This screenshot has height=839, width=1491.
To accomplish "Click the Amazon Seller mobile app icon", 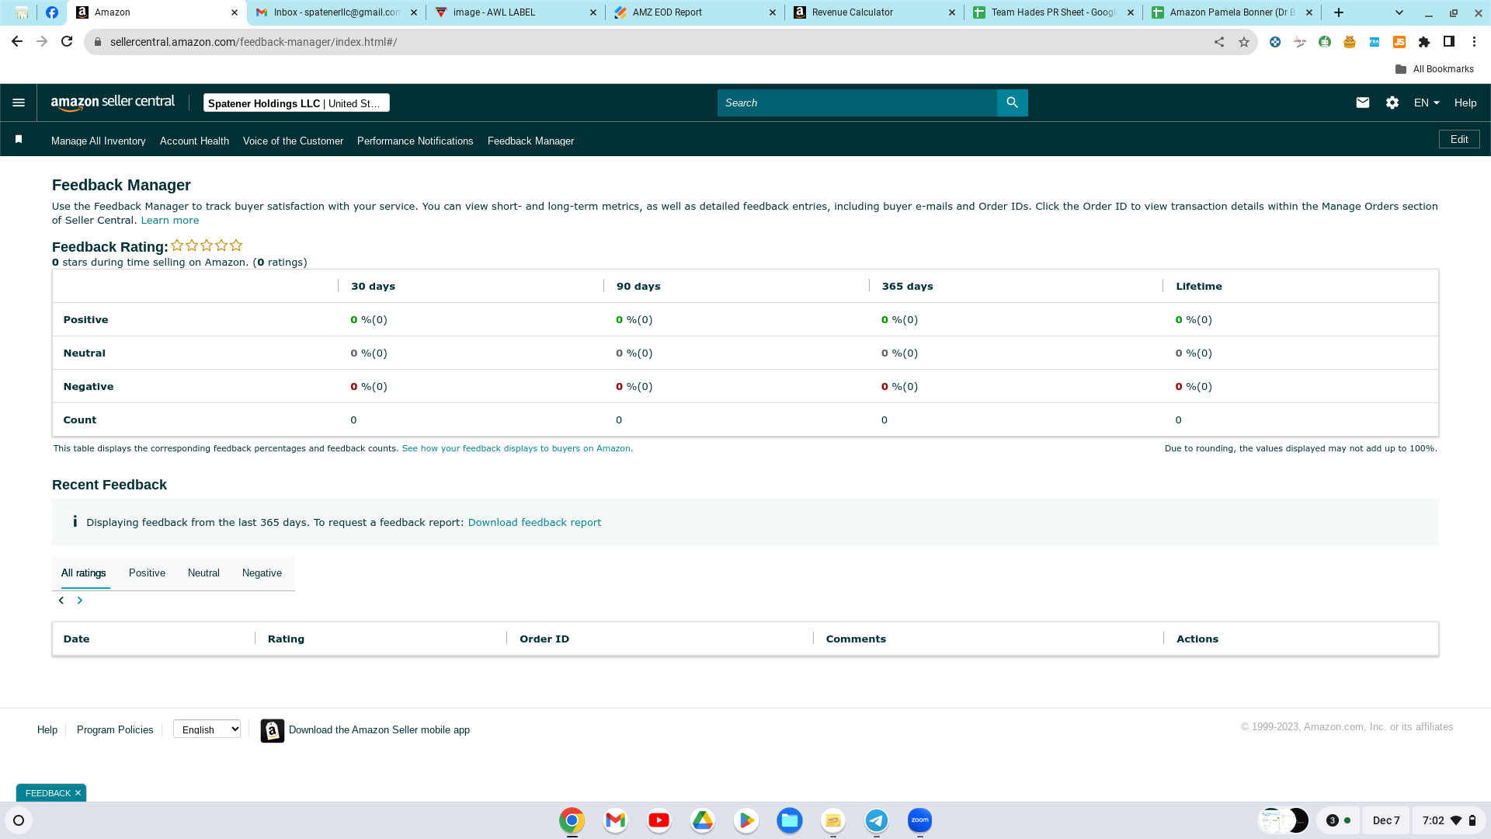I will tap(273, 730).
